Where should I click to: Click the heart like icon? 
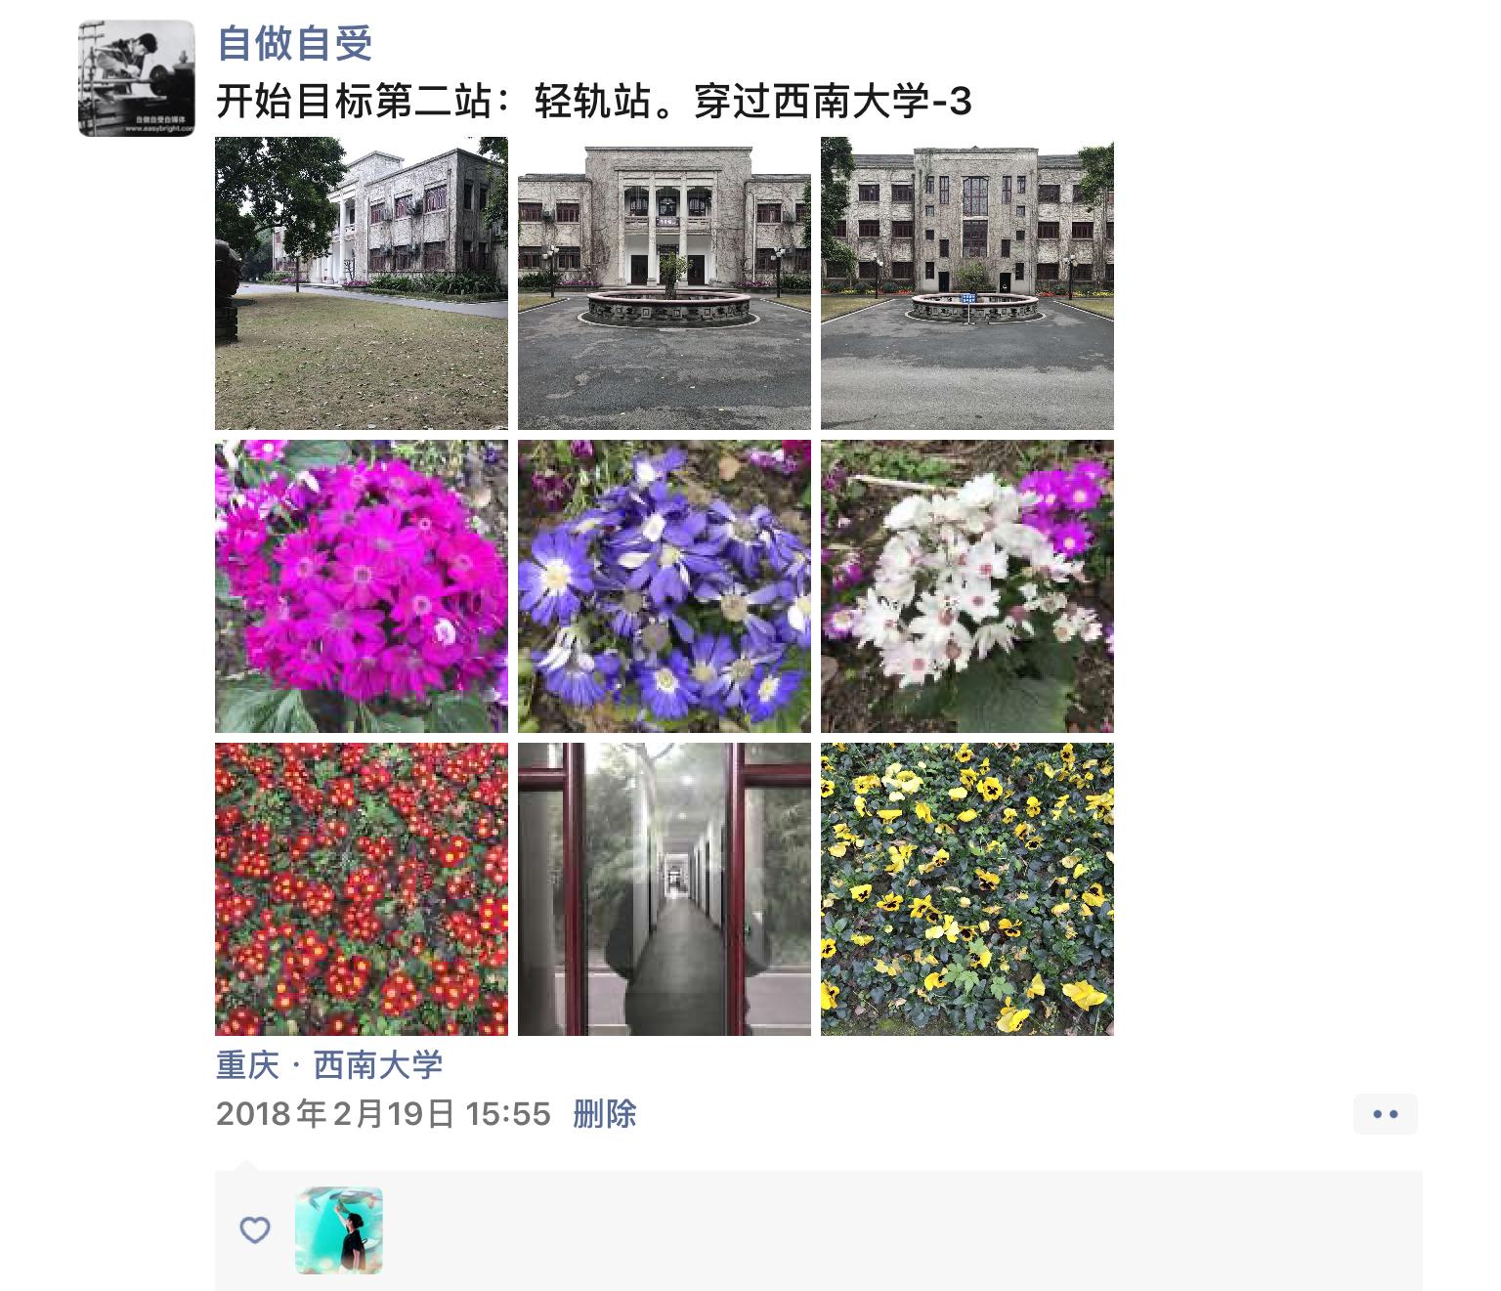click(255, 1229)
